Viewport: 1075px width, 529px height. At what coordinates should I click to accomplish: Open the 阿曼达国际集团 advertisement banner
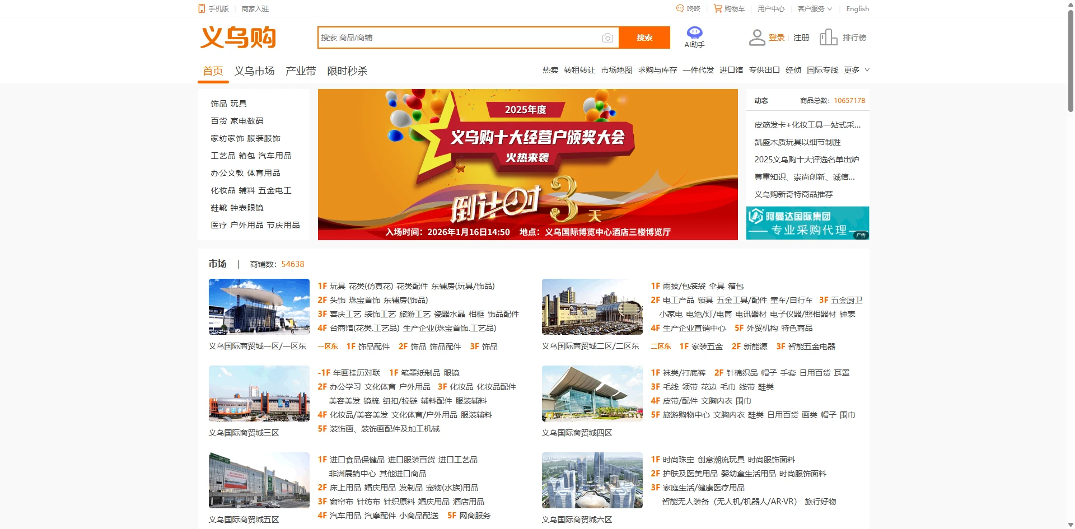pos(807,223)
